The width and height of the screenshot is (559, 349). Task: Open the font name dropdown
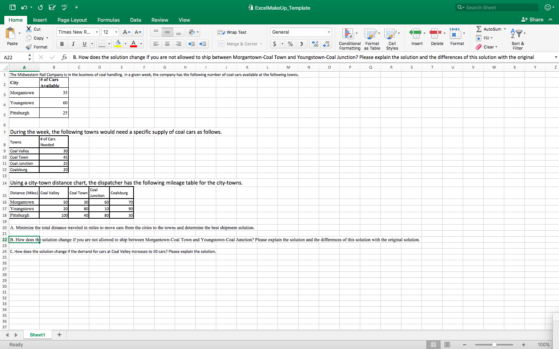tap(96, 32)
